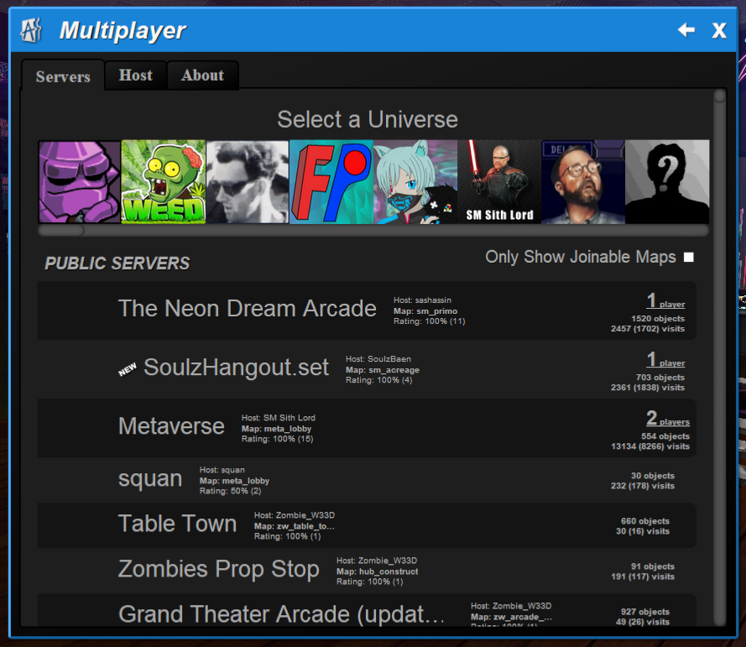Image resolution: width=746 pixels, height=647 pixels.
Task: Switch to the Servers tab
Action: point(63,76)
